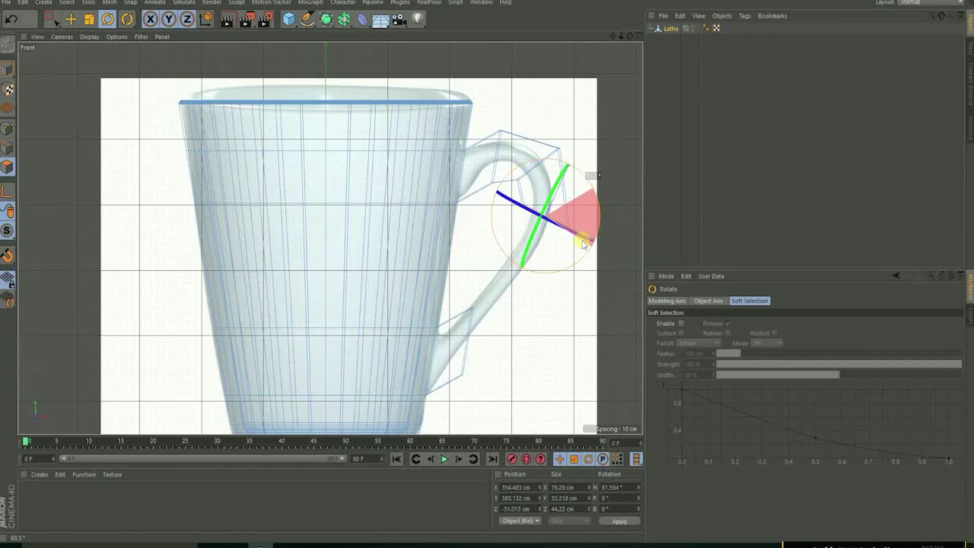Open Attribute Manager User Data menu
Viewport: 974px width, 548px height.
click(x=711, y=276)
